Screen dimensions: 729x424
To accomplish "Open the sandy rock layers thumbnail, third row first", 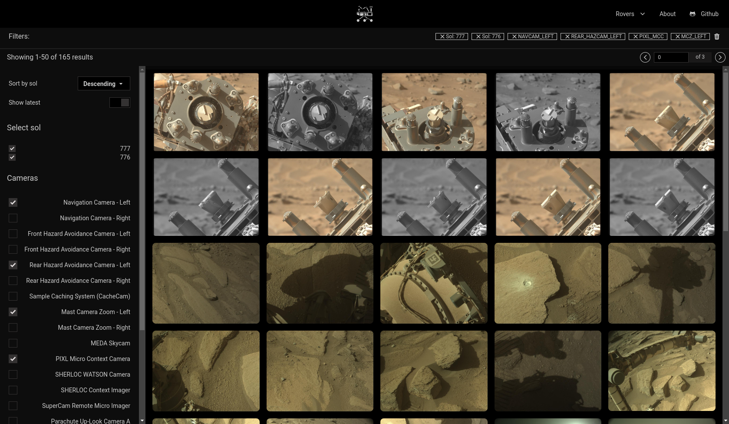I will pos(206,283).
